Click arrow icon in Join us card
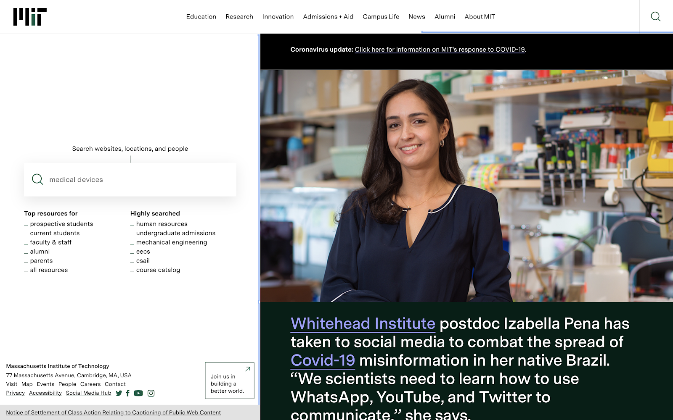673x420 pixels. pyautogui.click(x=248, y=369)
